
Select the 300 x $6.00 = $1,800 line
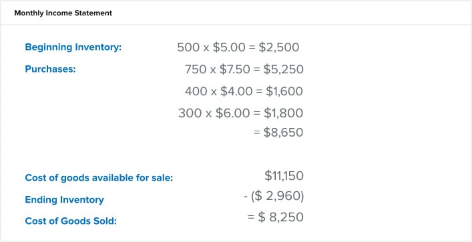(240, 113)
